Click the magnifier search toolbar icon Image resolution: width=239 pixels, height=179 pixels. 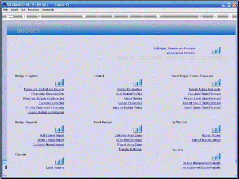tap(39, 16)
